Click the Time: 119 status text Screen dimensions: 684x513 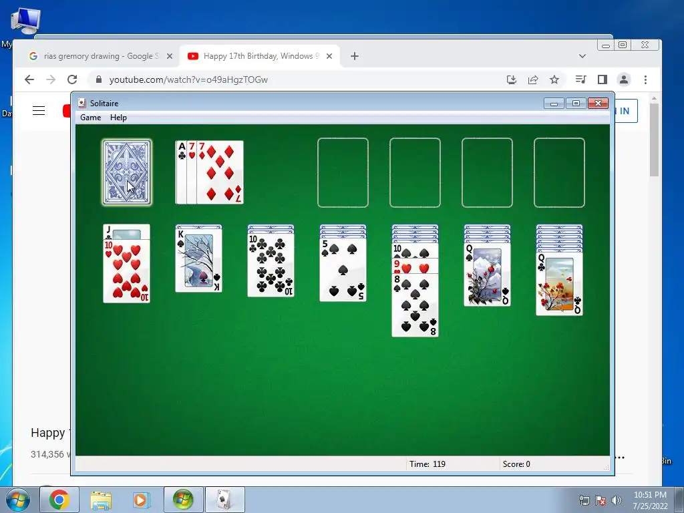point(427,464)
